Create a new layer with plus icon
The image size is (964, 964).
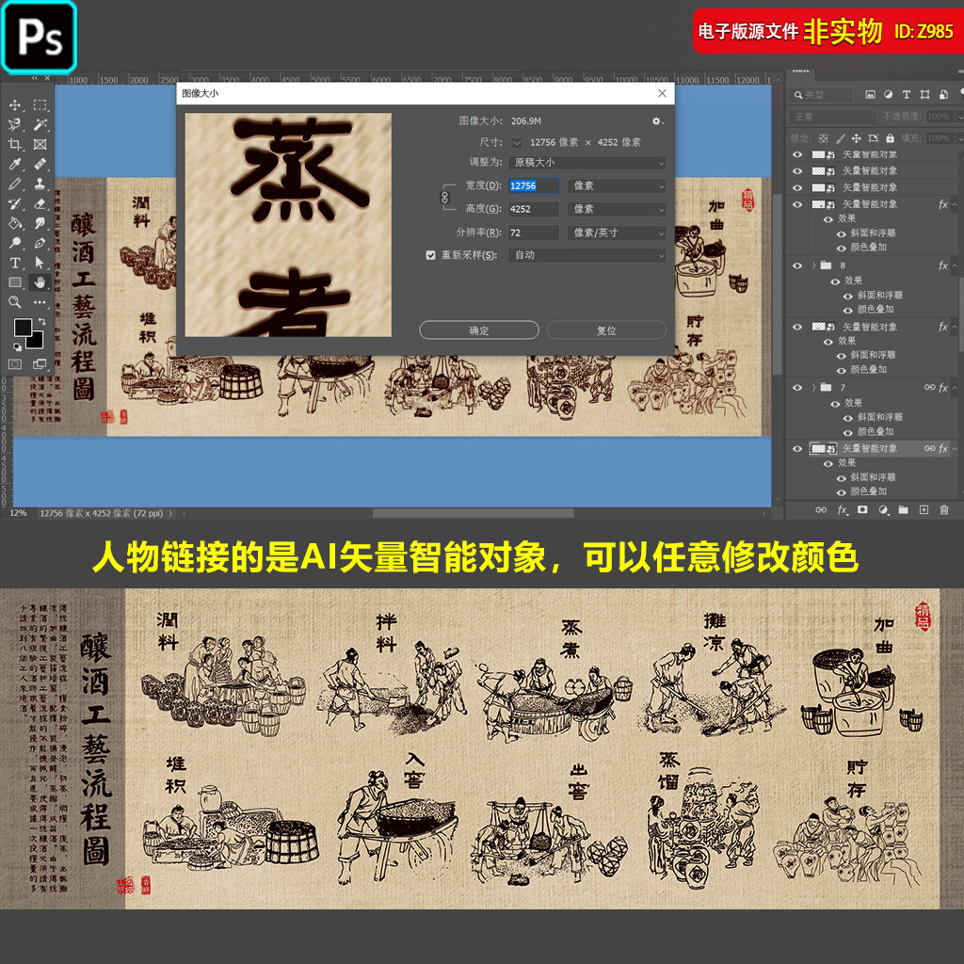[x=924, y=509]
